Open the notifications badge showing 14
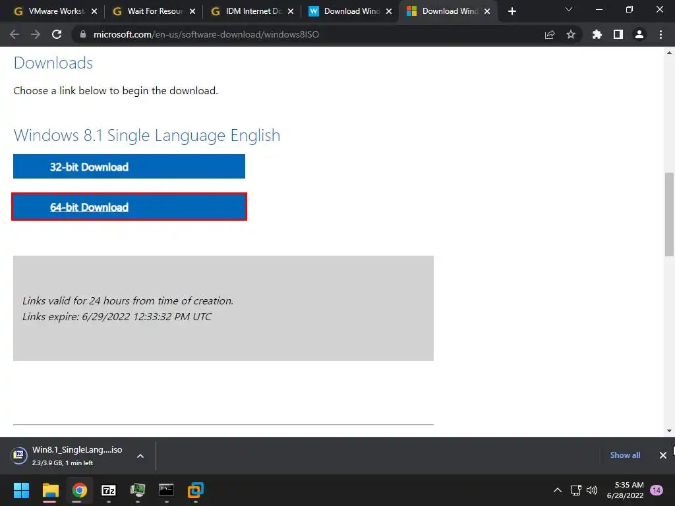This screenshot has height=506, width=675. tap(657, 490)
